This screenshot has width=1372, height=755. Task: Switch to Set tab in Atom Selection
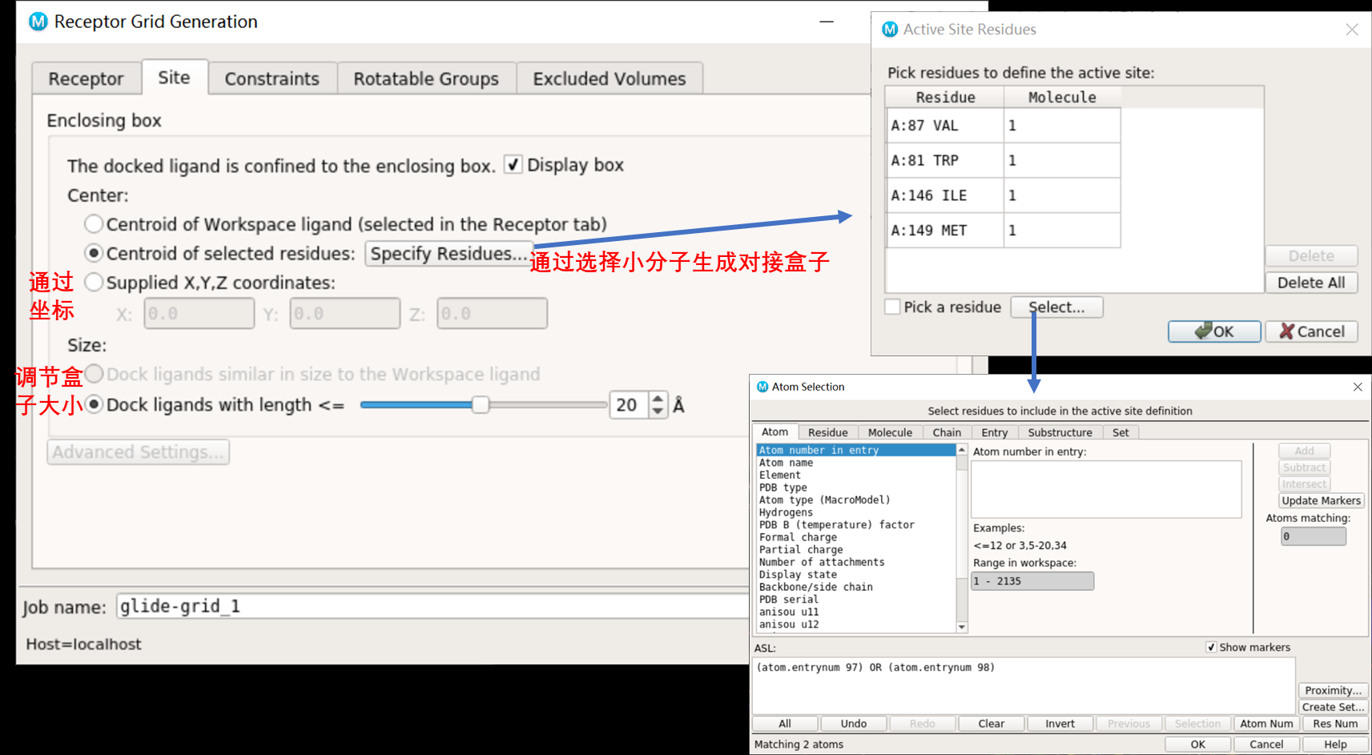1121,432
